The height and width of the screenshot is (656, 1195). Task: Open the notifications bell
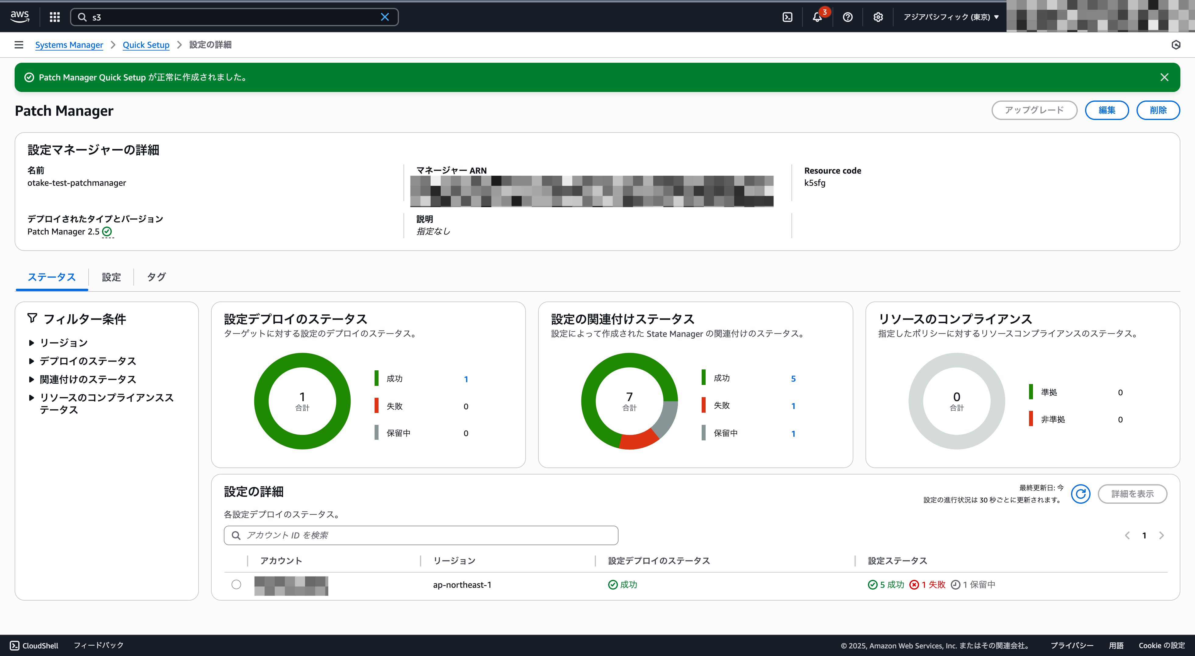point(817,17)
